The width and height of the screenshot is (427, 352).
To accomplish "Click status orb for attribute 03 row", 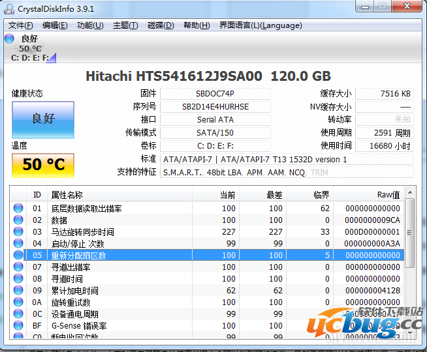I will pyautogui.click(x=18, y=232).
